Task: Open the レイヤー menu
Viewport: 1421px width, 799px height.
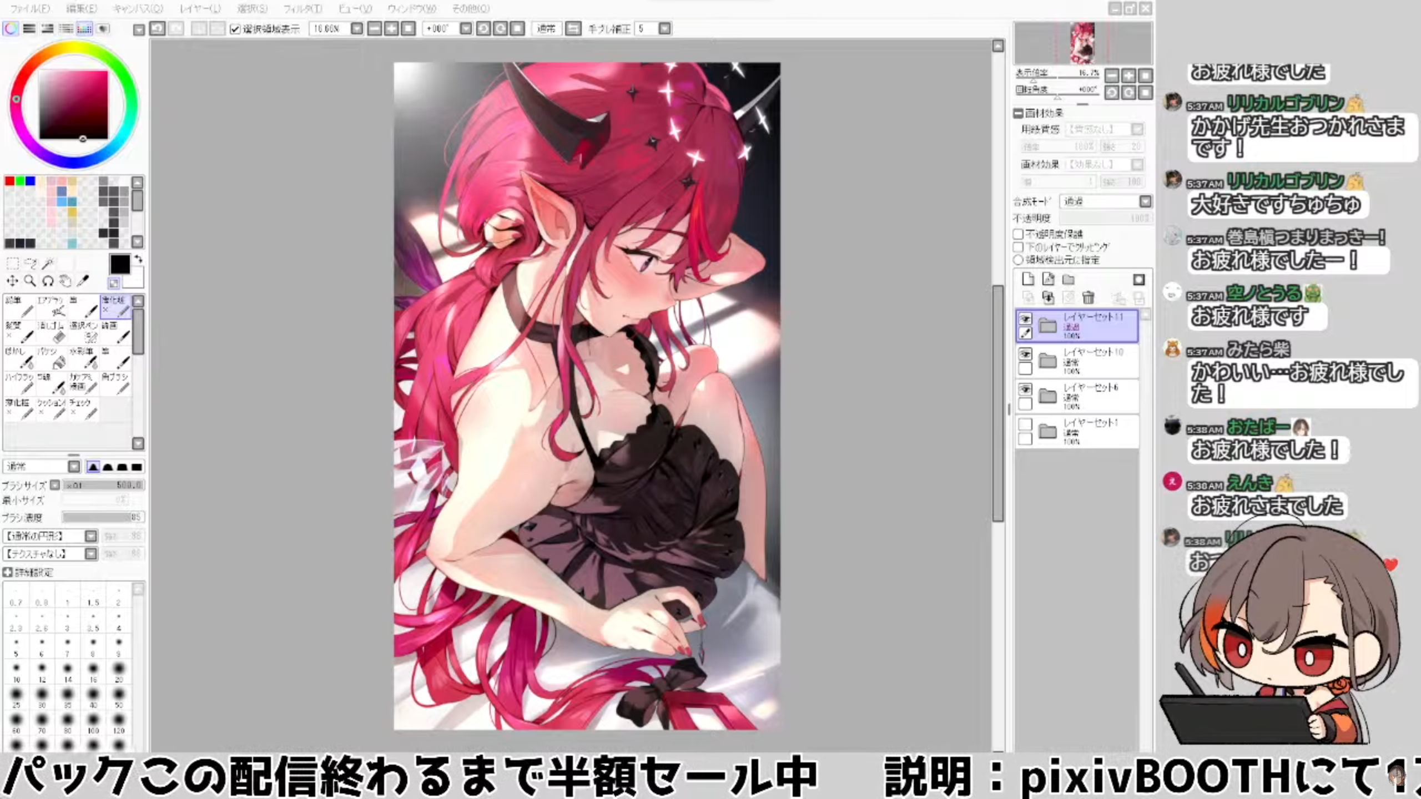Action: 200,9
